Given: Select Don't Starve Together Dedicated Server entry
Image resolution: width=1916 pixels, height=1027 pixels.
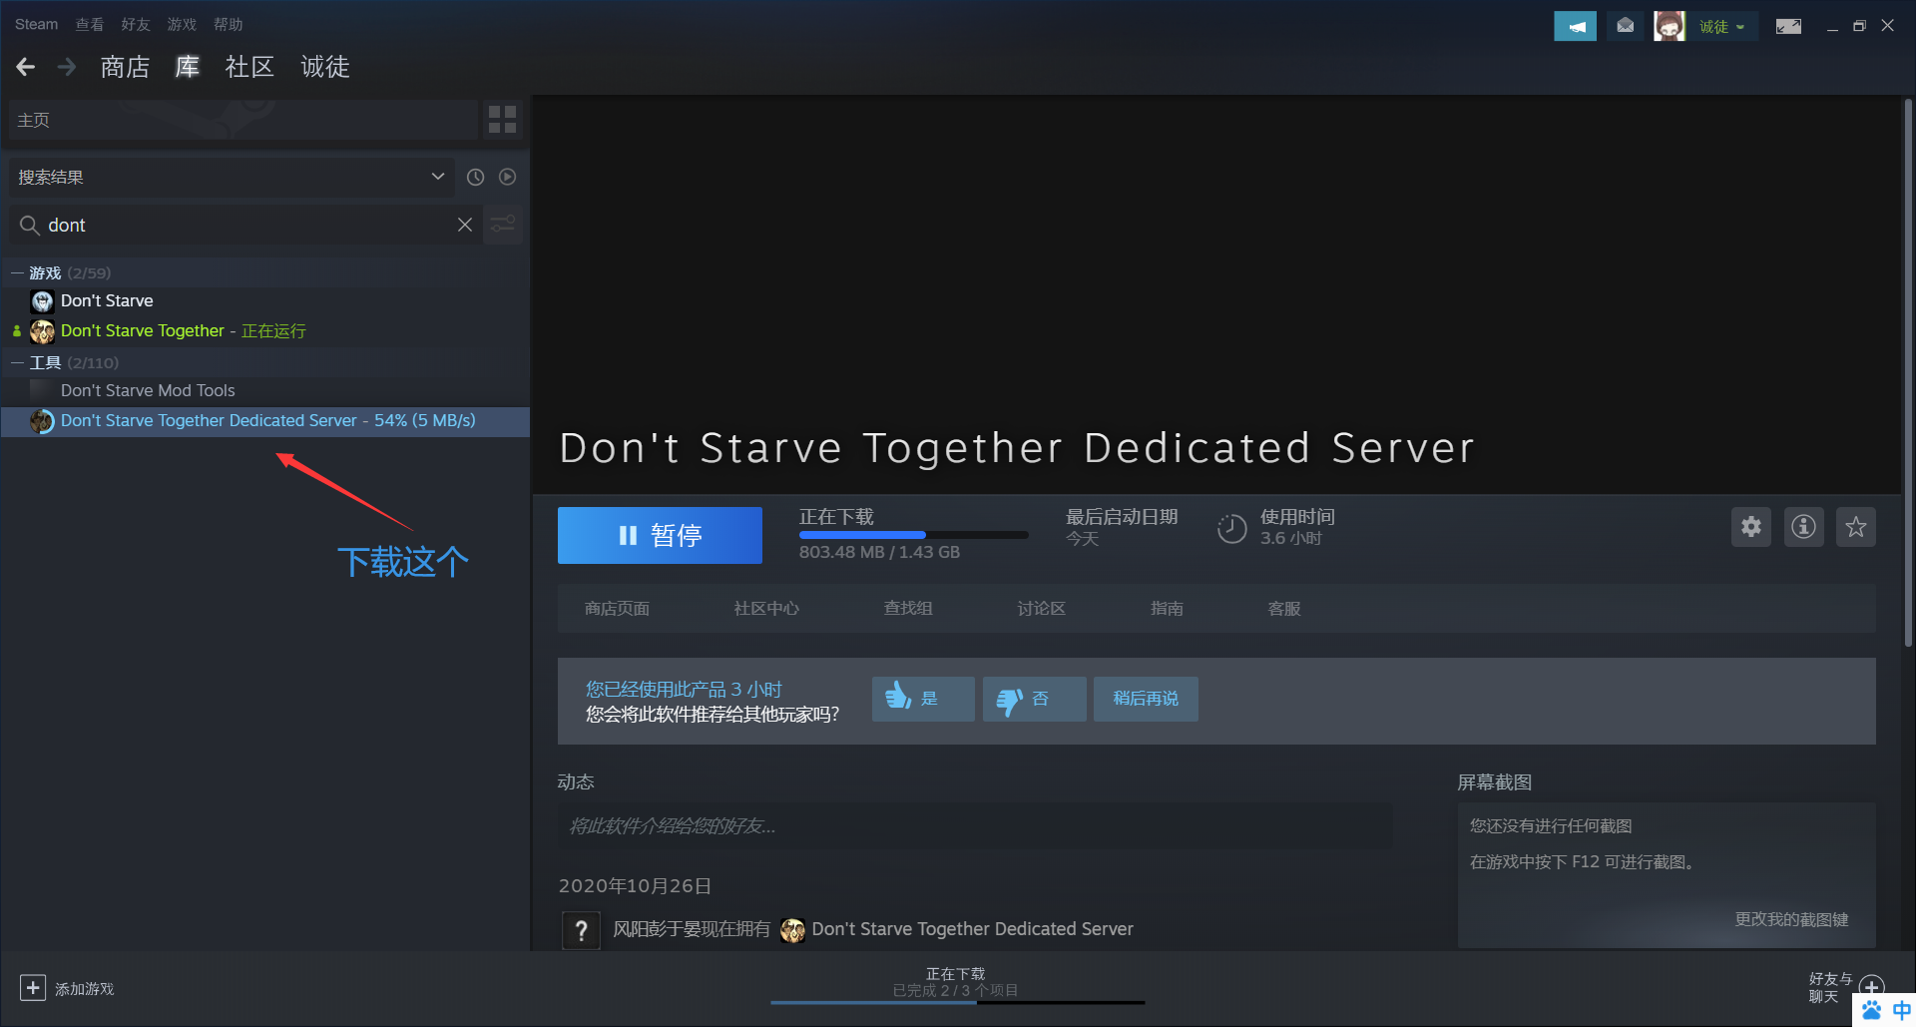Looking at the screenshot, I should point(264,420).
